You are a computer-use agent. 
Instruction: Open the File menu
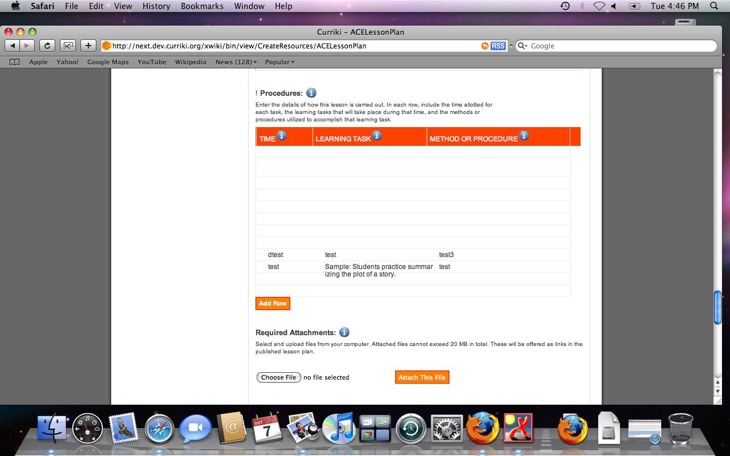[72, 6]
